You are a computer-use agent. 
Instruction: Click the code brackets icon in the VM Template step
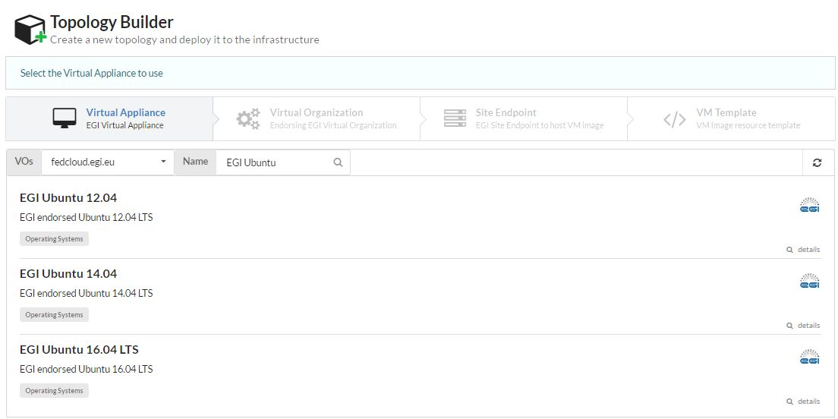(674, 119)
